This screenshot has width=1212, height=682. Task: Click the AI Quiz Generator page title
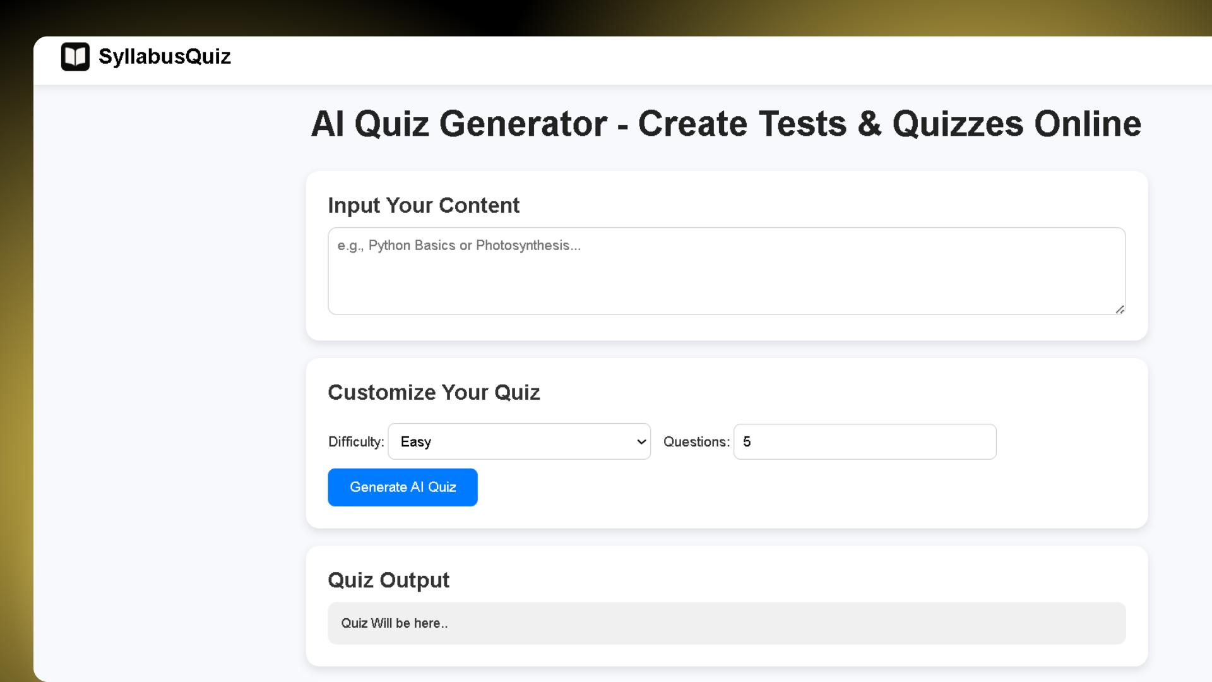[x=726, y=124]
